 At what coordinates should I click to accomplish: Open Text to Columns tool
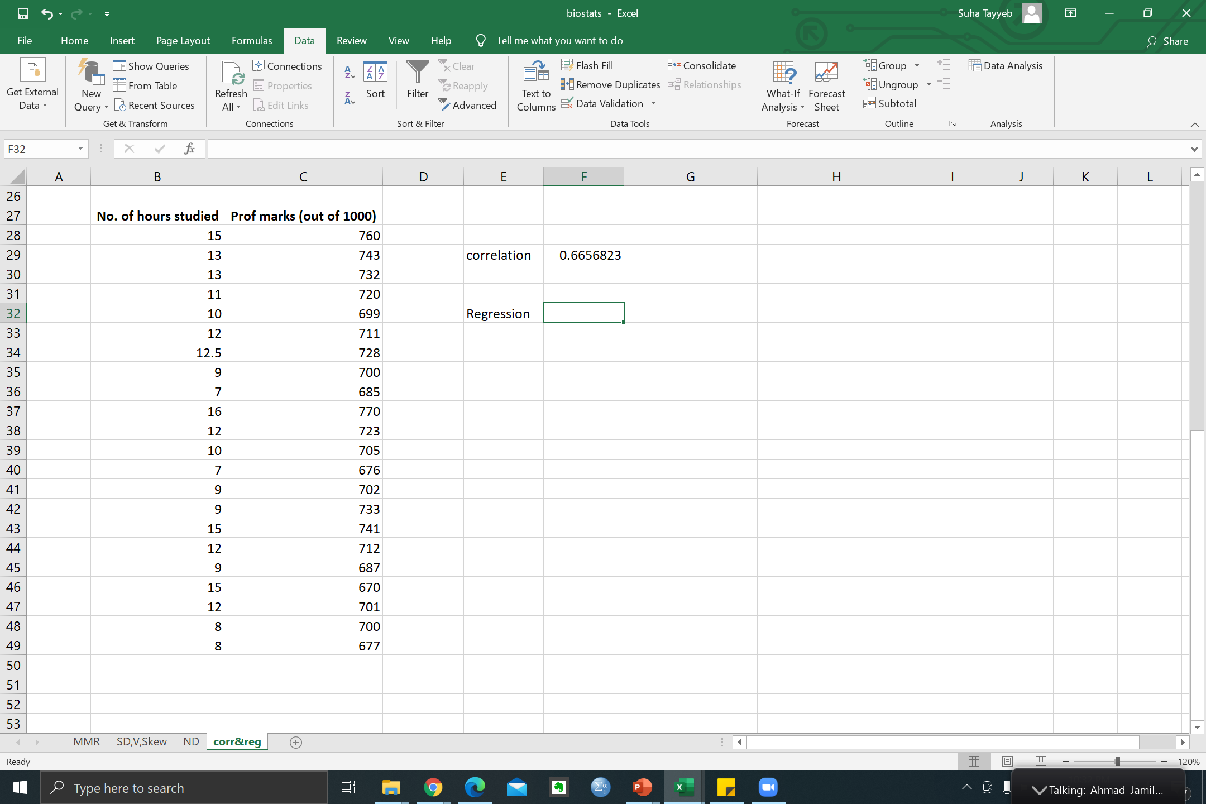tap(535, 85)
